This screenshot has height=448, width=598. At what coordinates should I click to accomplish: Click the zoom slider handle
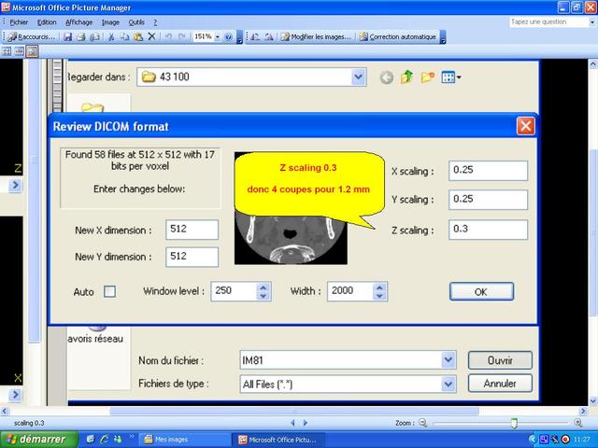(514, 423)
